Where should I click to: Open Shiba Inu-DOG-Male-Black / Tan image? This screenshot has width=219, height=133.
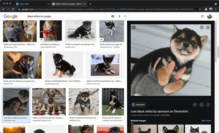click(x=64, y=65)
